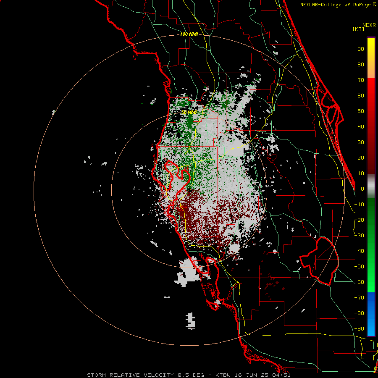This screenshot has height=378, width=378.
Task: Click the -50 value on the velocity scale
Action: [359, 267]
